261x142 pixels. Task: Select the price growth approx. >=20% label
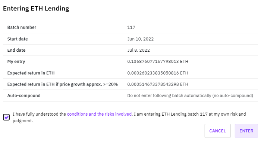point(62,84)
